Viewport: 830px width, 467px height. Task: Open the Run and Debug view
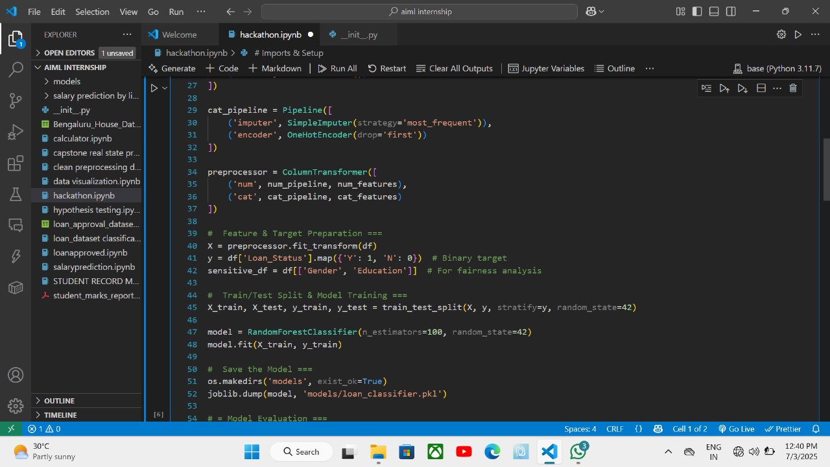[16, 132]
